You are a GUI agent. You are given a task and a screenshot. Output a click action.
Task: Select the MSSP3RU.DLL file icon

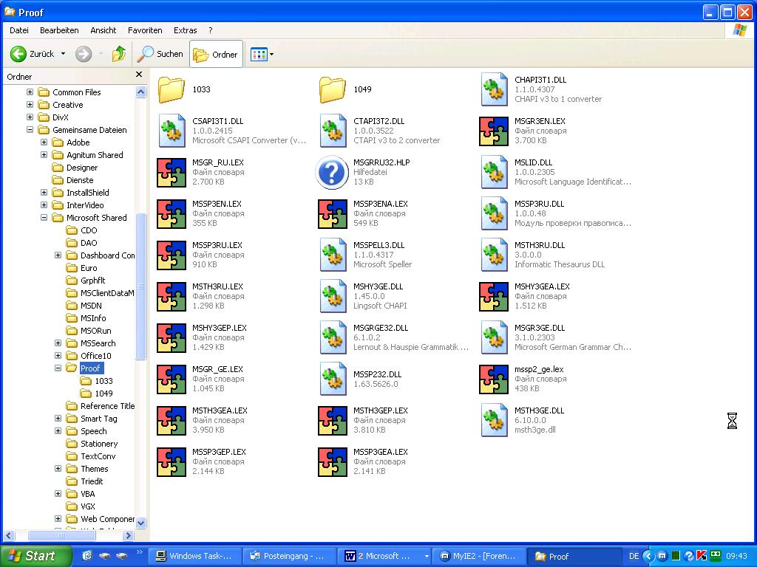tap(494, 213)
